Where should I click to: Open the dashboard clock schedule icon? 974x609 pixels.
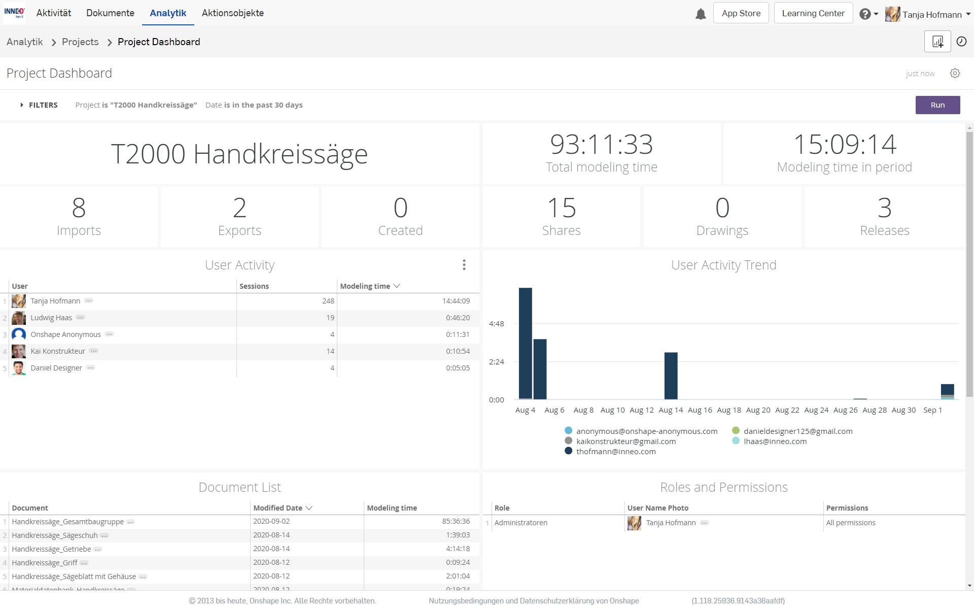pos(961,42)
